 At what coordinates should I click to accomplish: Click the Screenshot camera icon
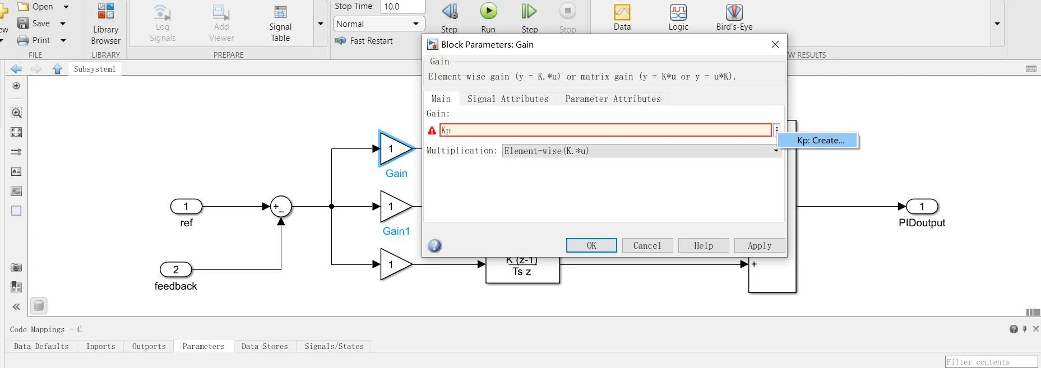coord(16,267)
